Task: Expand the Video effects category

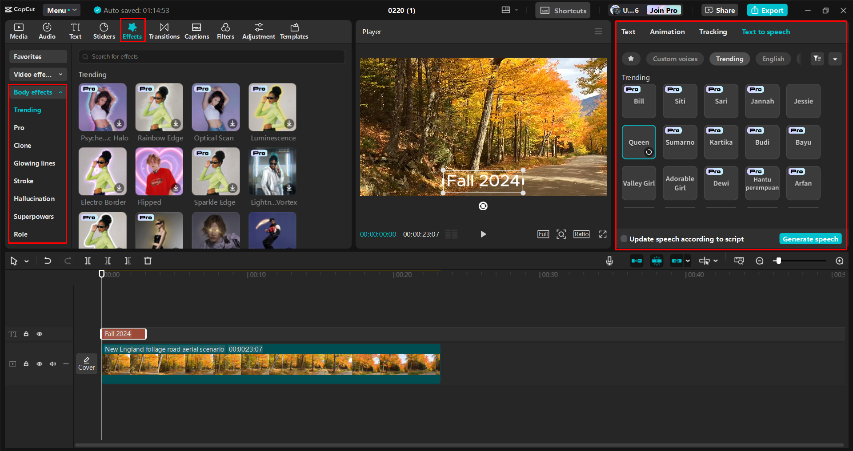Action: pos(38,75)
